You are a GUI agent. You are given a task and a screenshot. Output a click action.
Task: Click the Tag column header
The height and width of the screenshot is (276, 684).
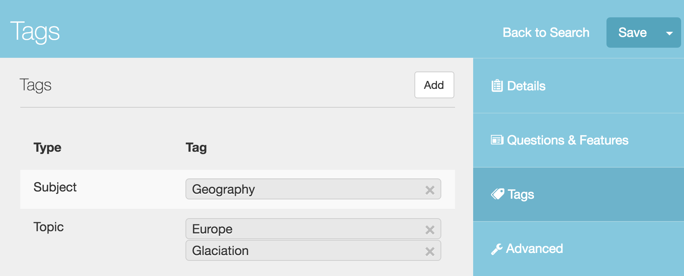(196, 148)
